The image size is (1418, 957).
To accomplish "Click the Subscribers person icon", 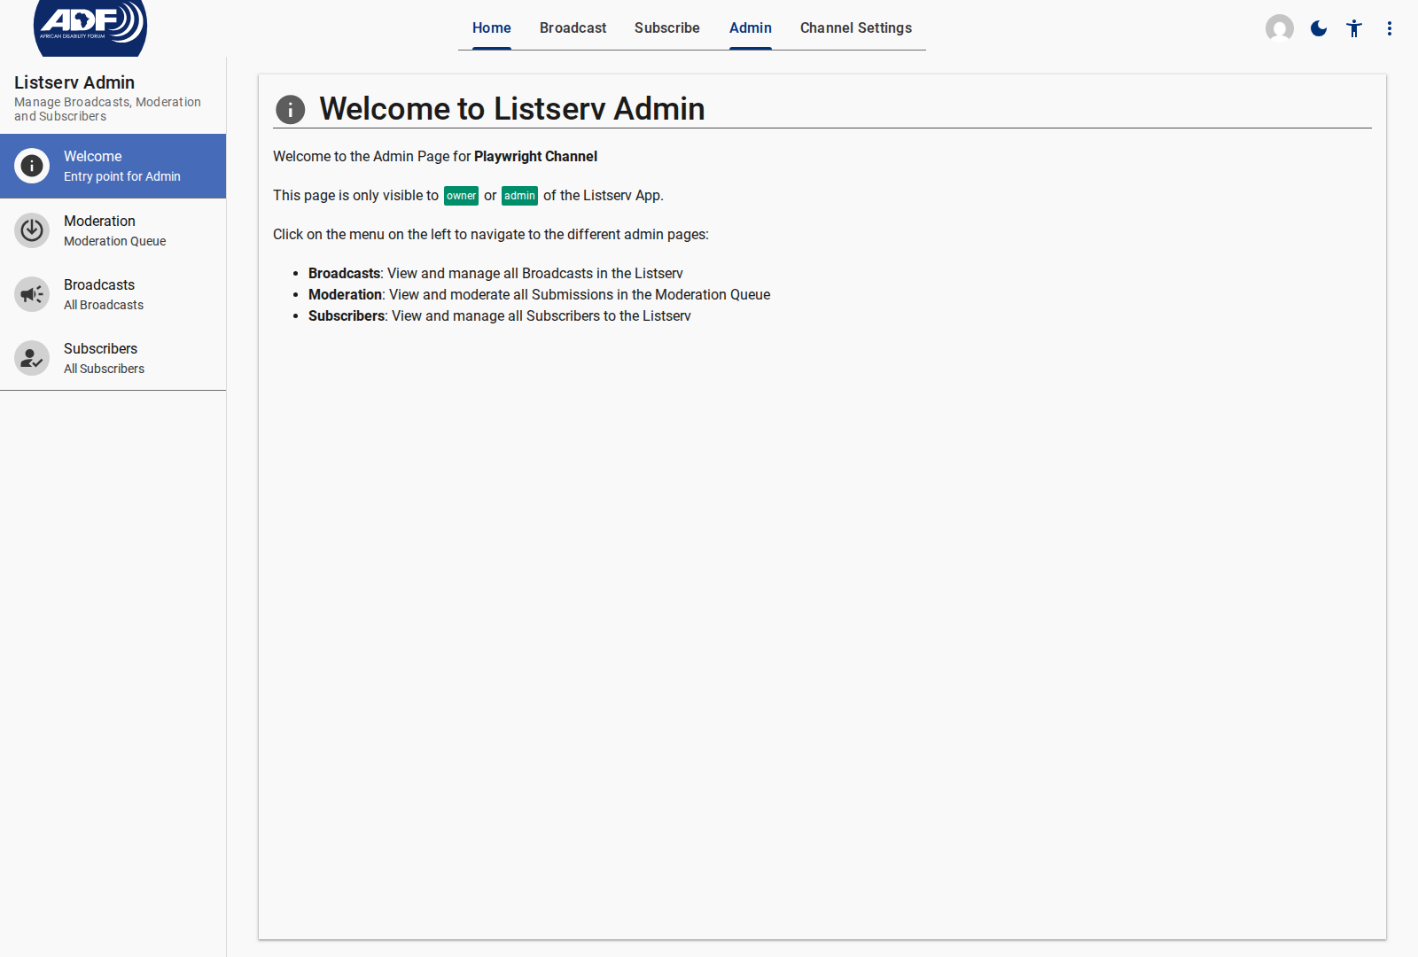I will pos(32,358).
